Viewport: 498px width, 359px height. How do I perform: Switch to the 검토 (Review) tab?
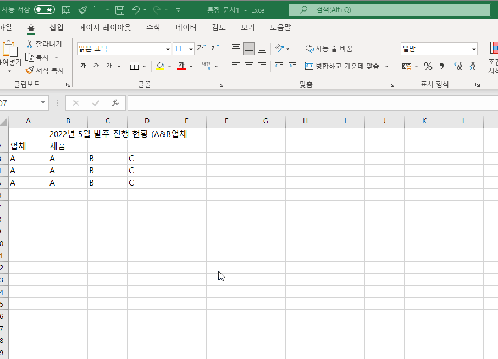click(219, 28)
